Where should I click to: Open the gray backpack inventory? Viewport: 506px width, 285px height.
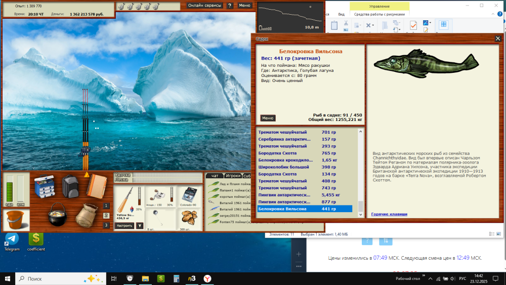[x=70, y=187]
